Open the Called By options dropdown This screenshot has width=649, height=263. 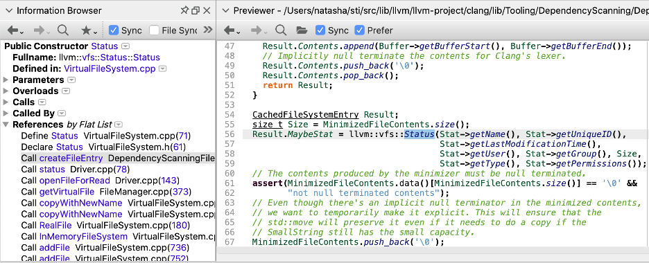[62, 114]
